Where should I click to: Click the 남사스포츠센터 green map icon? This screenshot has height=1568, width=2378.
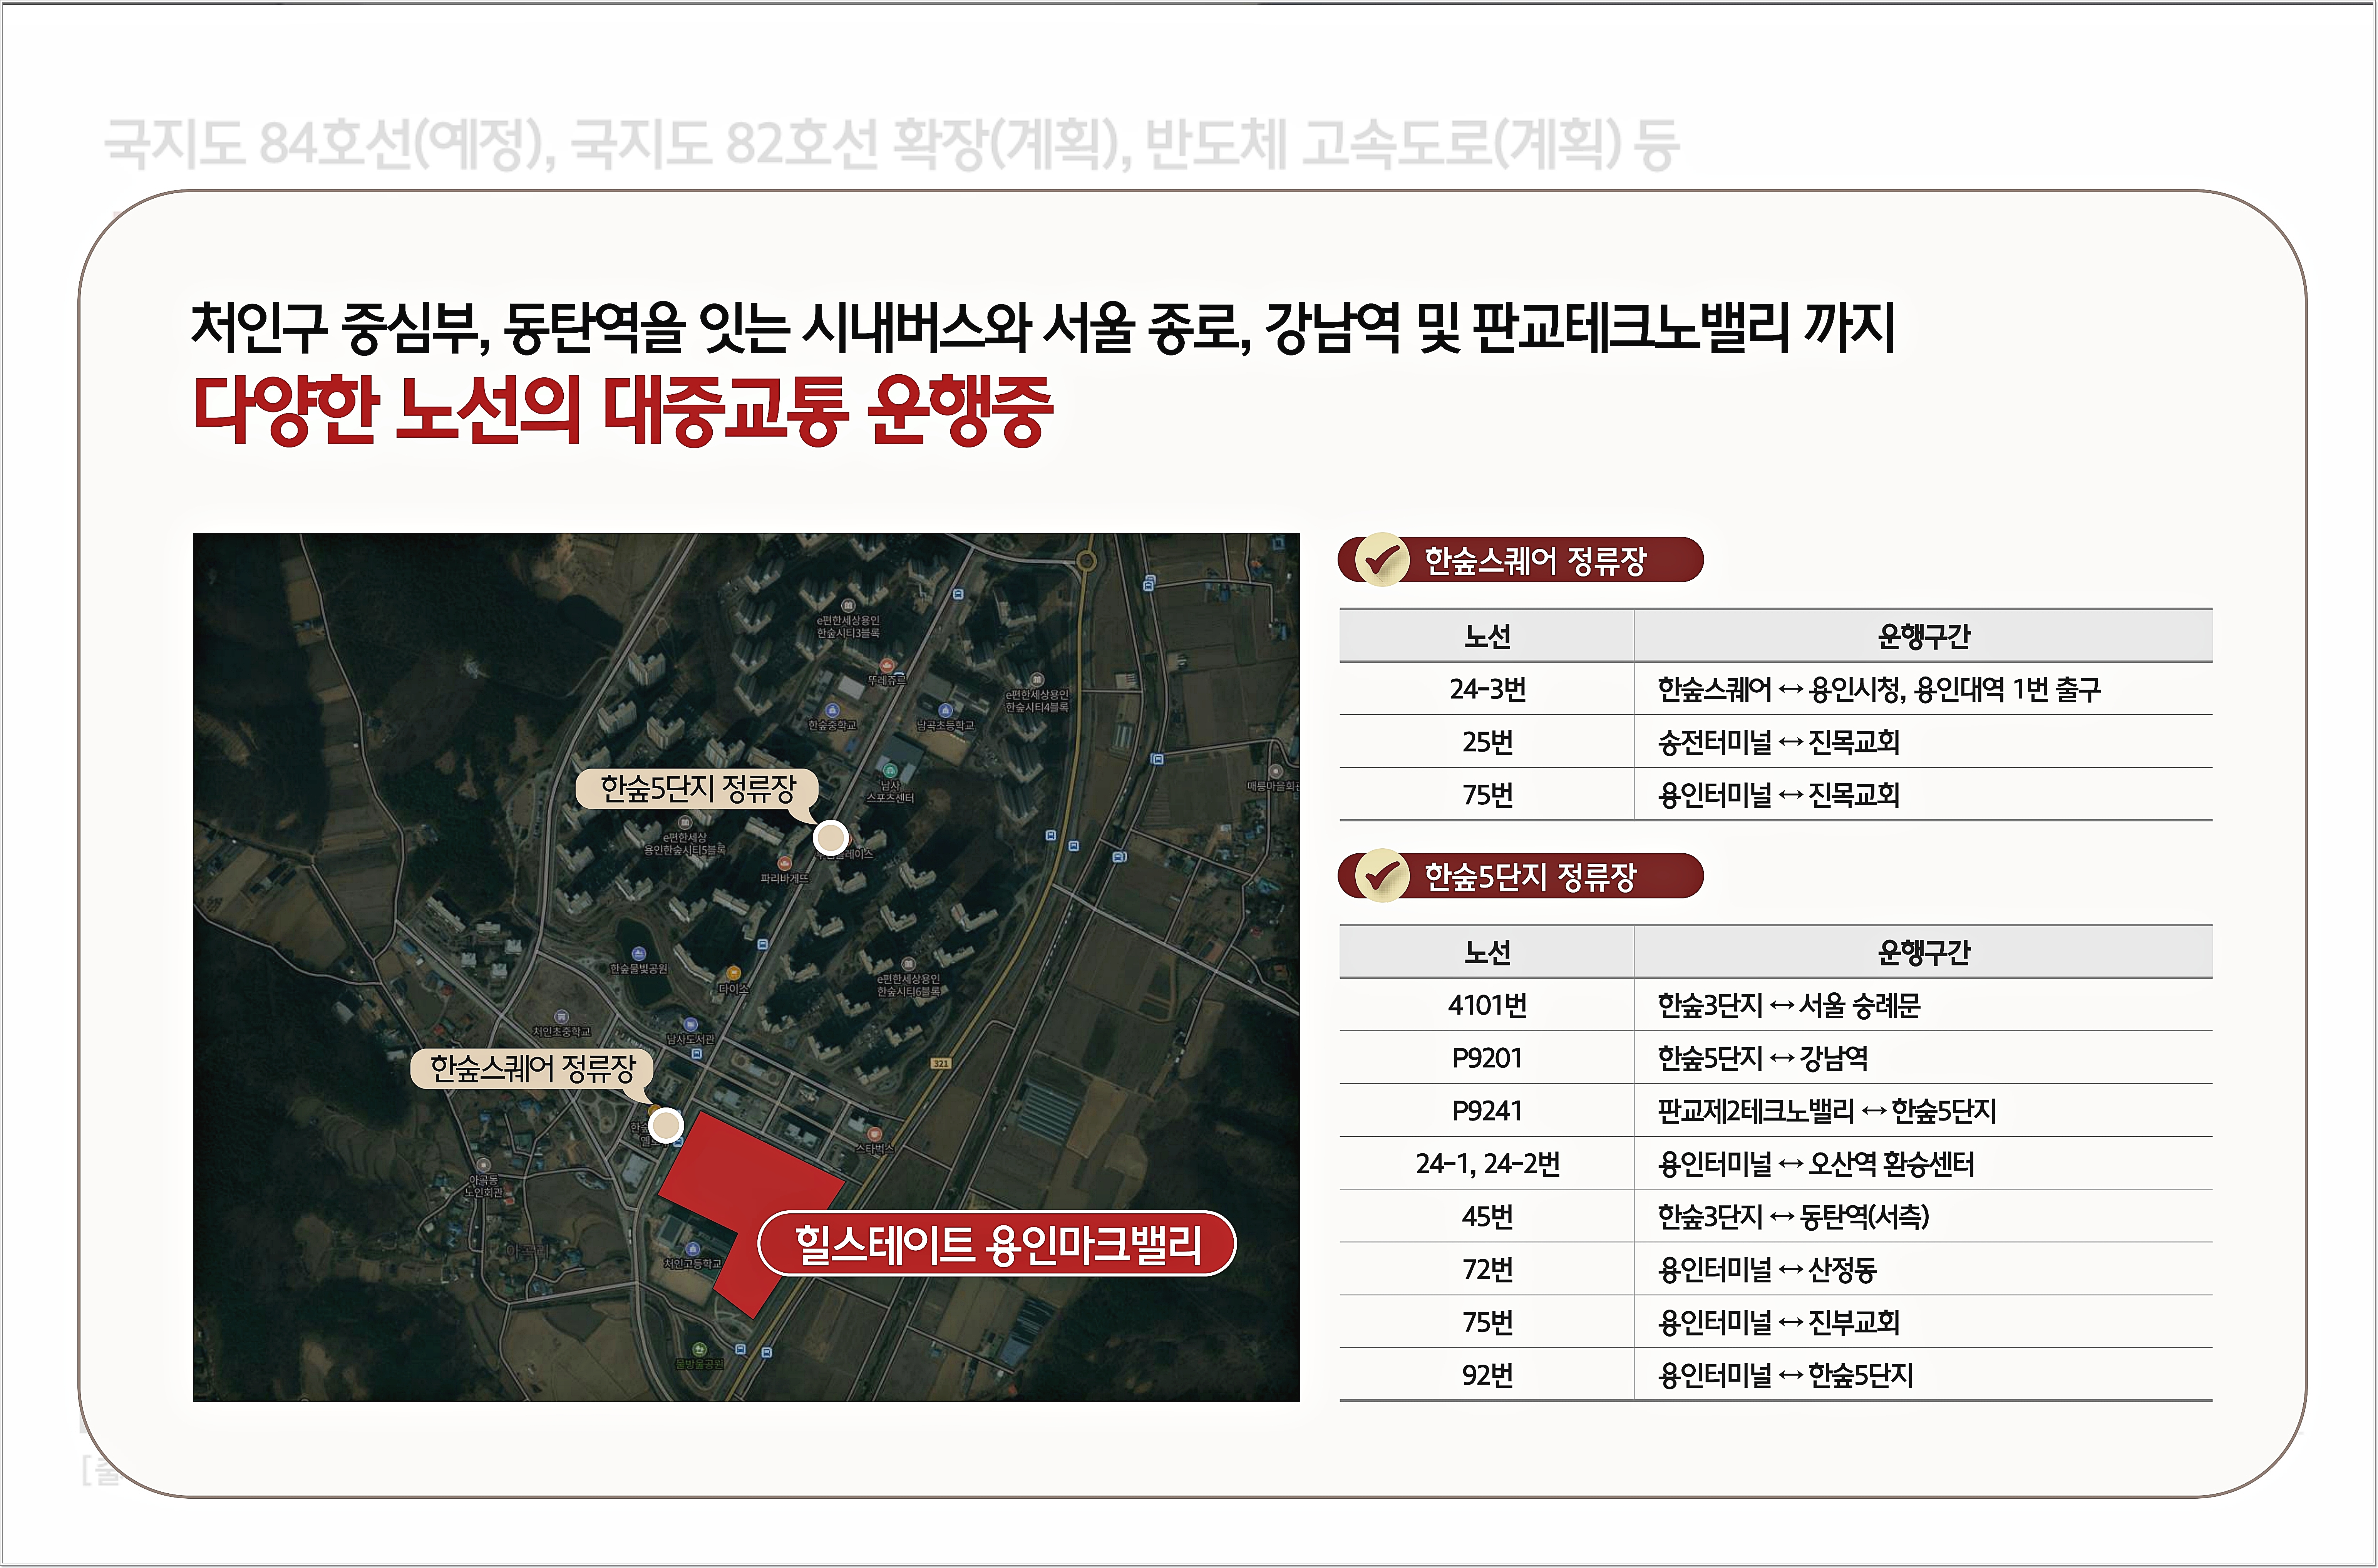click(889, 771)
